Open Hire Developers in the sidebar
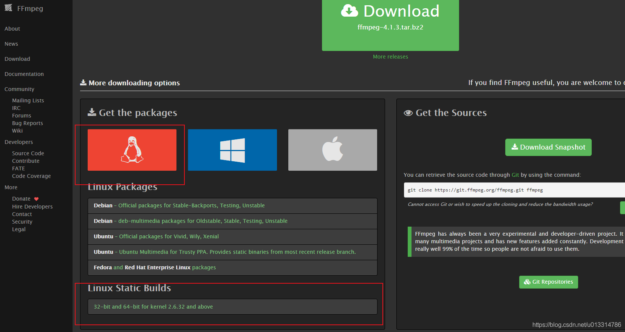Image resolution: width=625 pixels, height=332 pixels. pyautogui.click(x=32, y=207)
